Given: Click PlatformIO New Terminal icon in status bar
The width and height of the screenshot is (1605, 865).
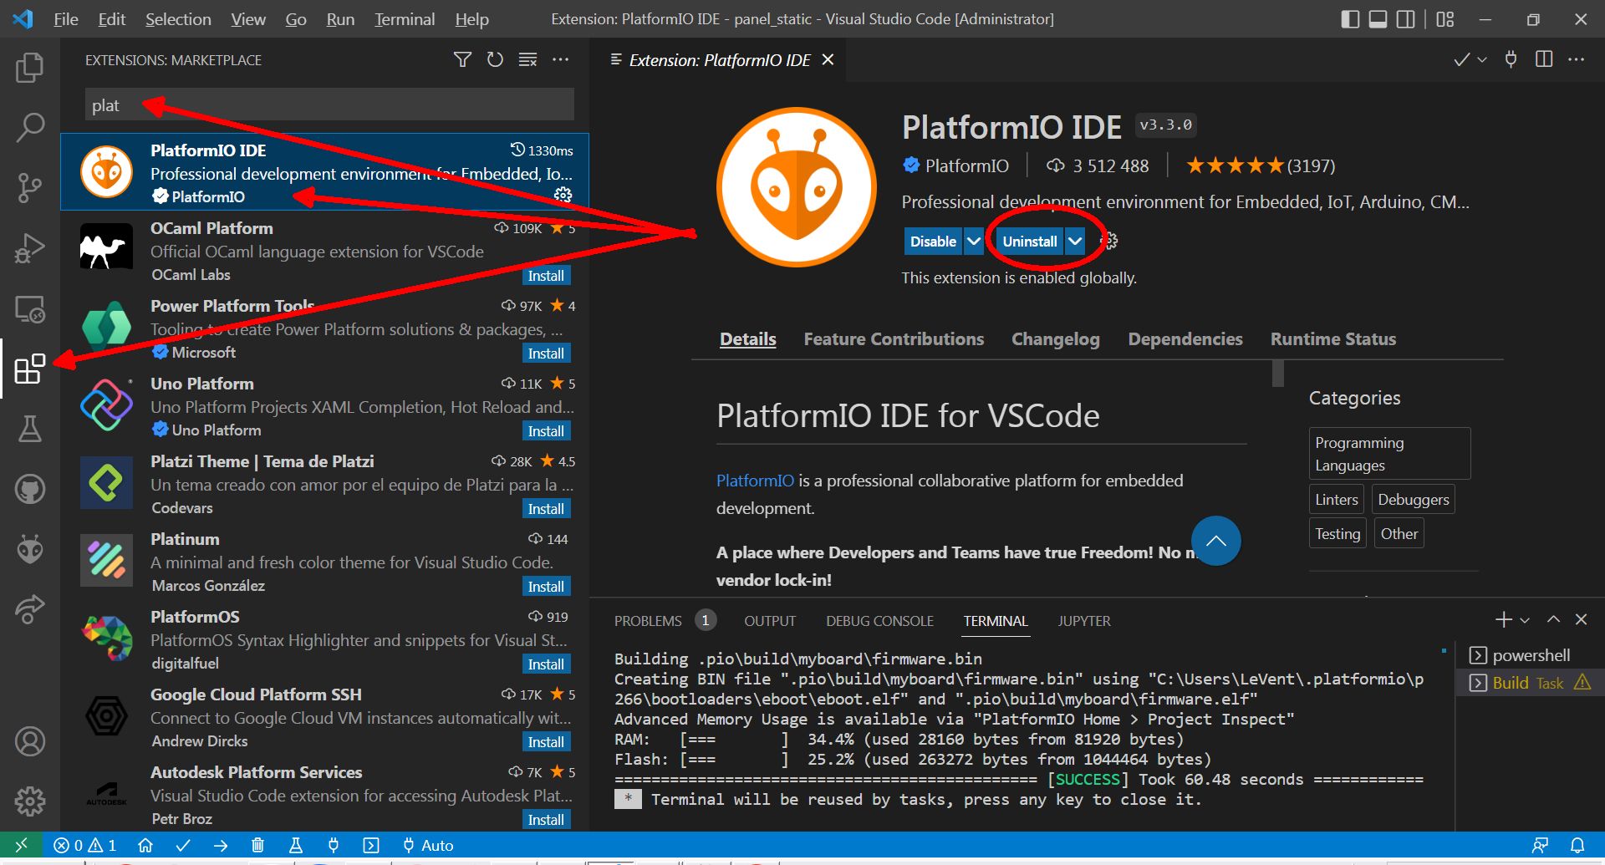Looking at the screenshot, I should click(x=371, y=845).
